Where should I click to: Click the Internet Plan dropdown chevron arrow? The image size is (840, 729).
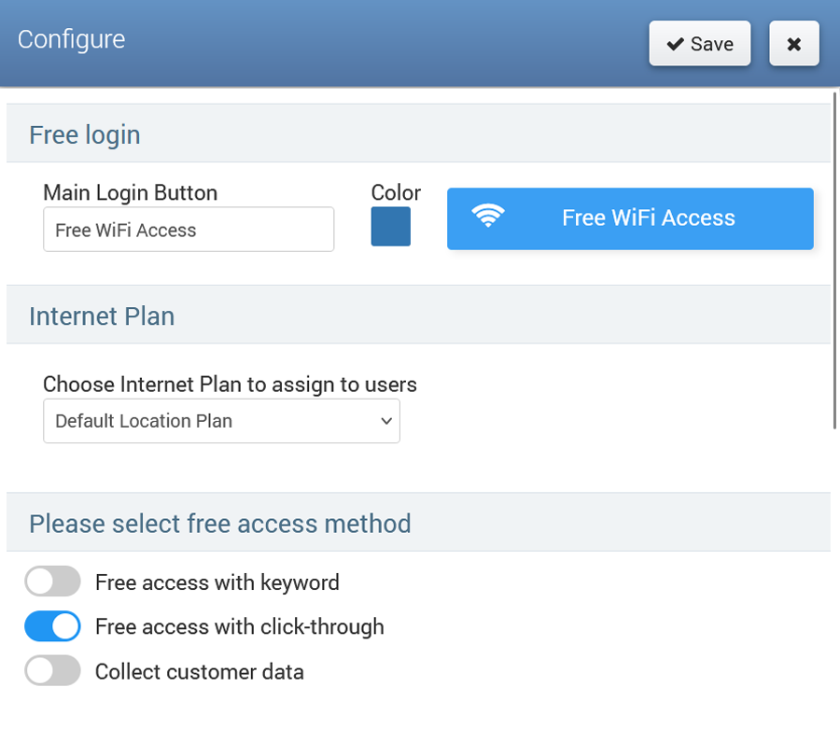386,422
